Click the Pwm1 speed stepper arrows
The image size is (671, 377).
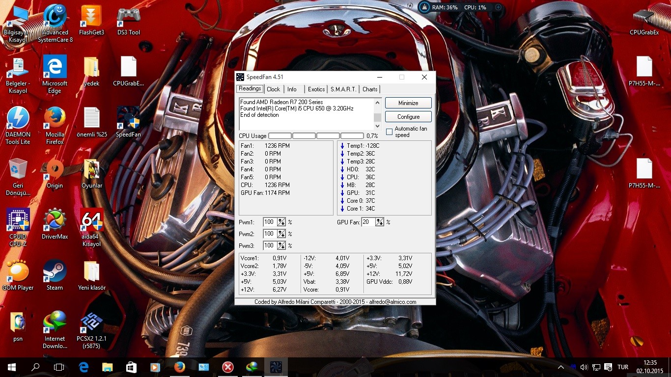coord(281,222)
